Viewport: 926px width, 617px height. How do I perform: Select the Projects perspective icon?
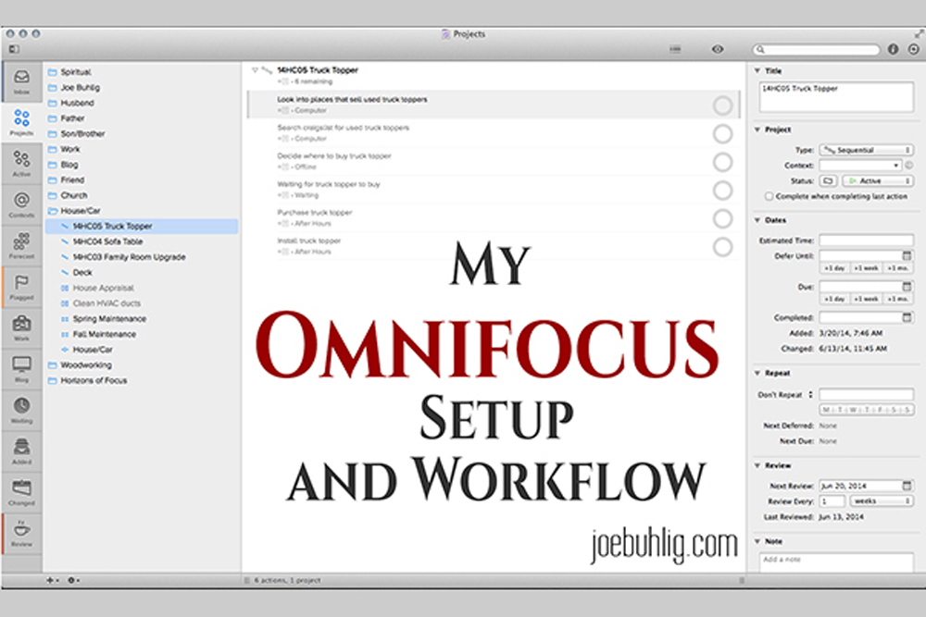(22, 121)
